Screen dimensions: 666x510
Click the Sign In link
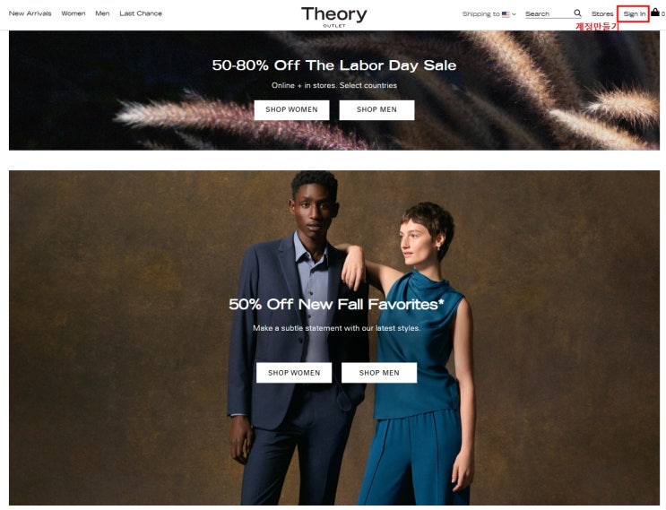(x=634, y=14)
